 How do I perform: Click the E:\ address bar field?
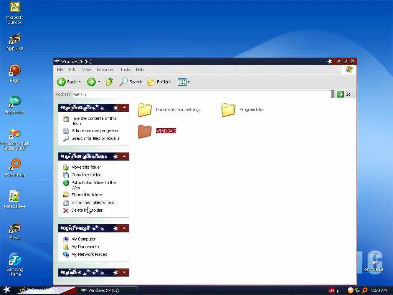pyautogui.click(x=201, y=94)
